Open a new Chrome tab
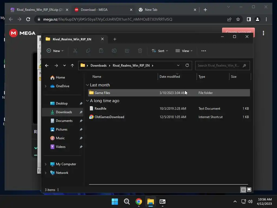 [x=205, y=10]
